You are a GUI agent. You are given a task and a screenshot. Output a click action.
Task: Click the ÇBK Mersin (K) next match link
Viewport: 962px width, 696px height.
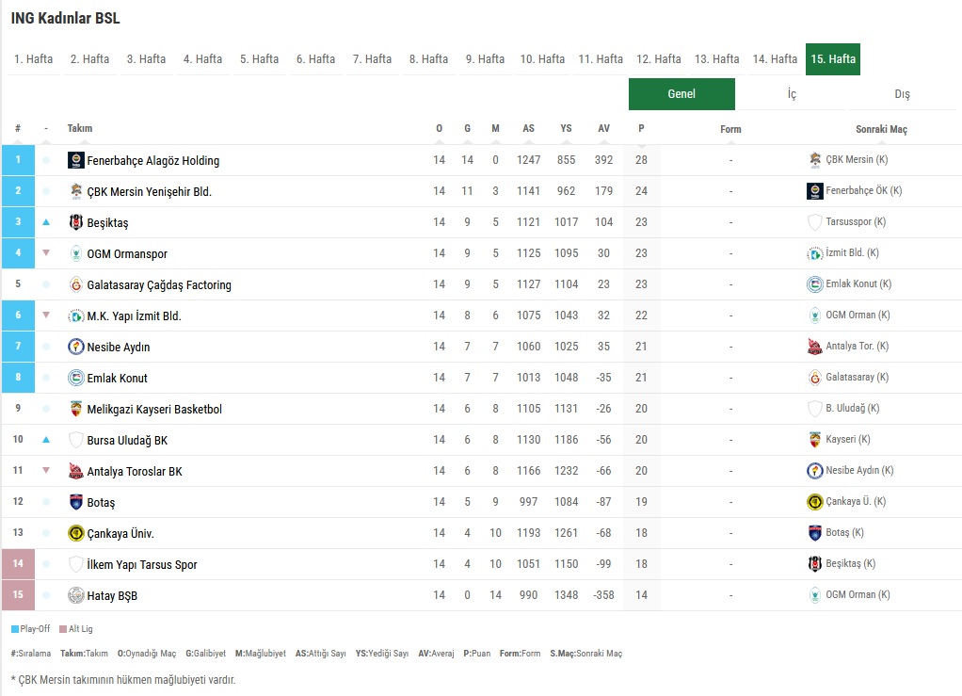pos(856,160)
